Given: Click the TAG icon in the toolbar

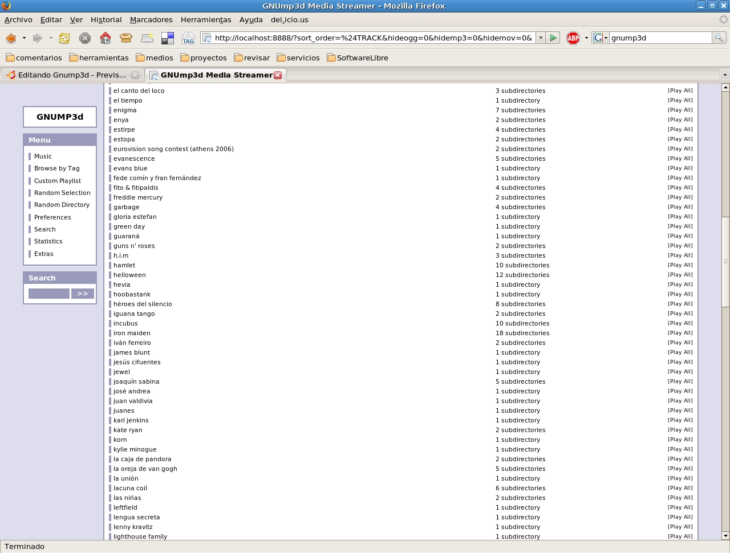Looking at the screenshot, I should 188,38.
